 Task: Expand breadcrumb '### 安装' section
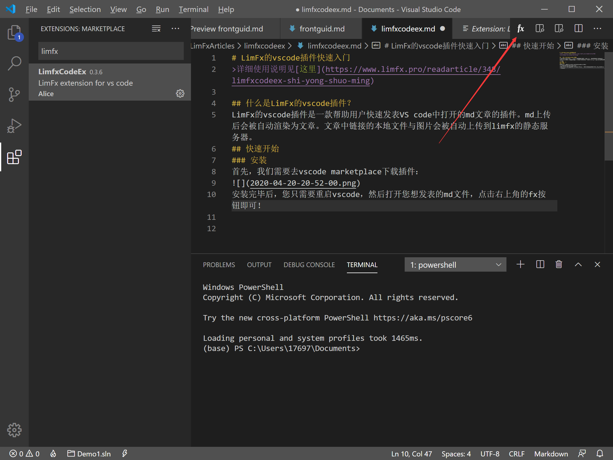[587, 46]
